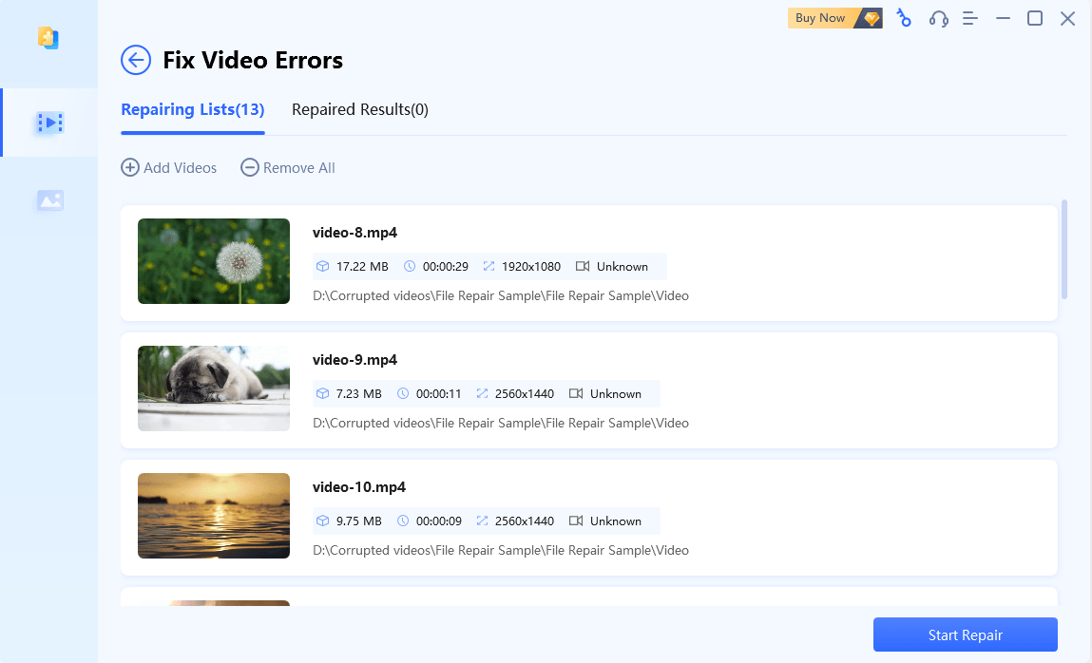Open the hamburger menu icon
Viewport: 1092px width, 663px height.
970,18
